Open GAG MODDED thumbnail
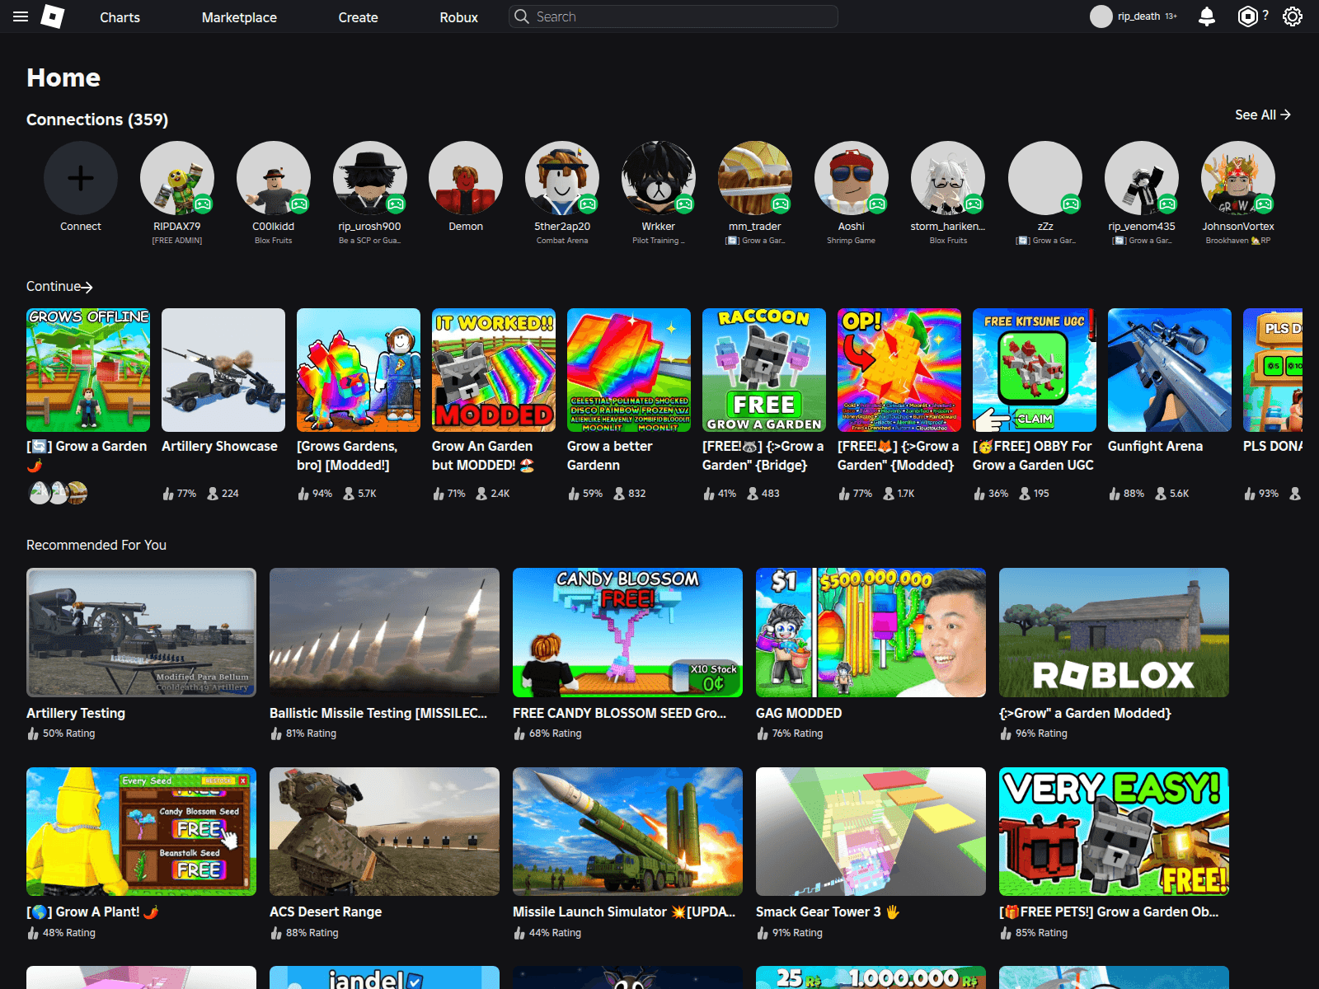The width and height of the screenshot is (1319, 989). pyautogui.click(x=871, y=632)
